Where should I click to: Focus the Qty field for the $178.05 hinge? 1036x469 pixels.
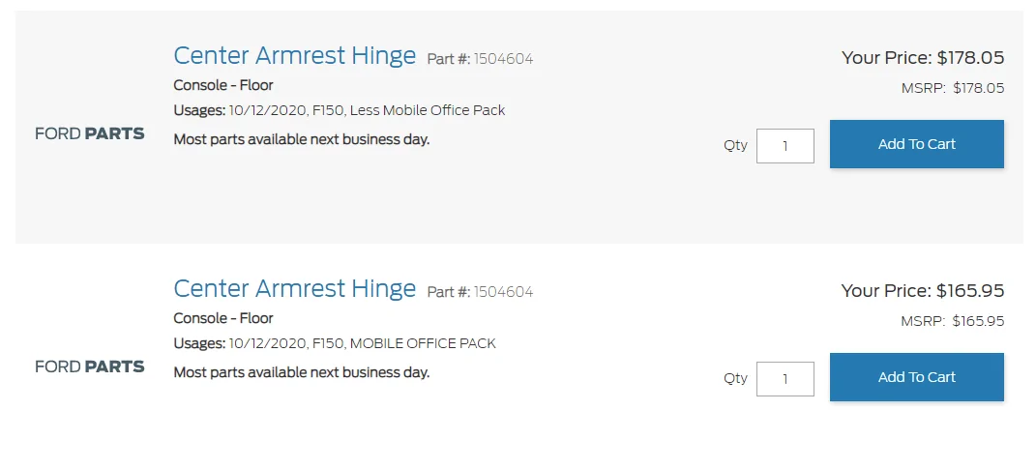[x=784, y=146]
